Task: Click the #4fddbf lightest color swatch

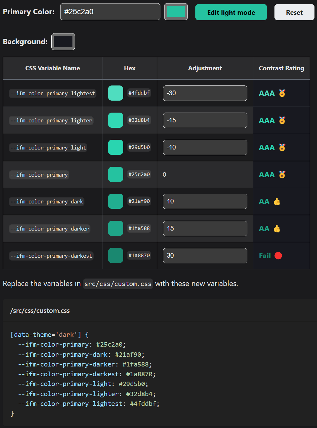Action: coord(115,93)
